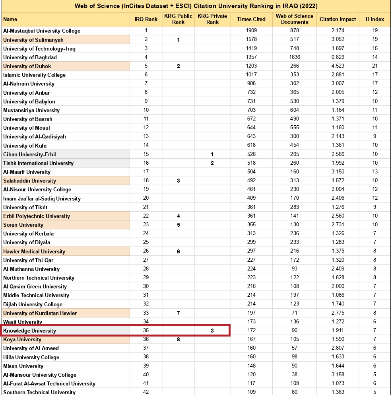Click 'Knowledge University' name cell

[x=66, y=331]
